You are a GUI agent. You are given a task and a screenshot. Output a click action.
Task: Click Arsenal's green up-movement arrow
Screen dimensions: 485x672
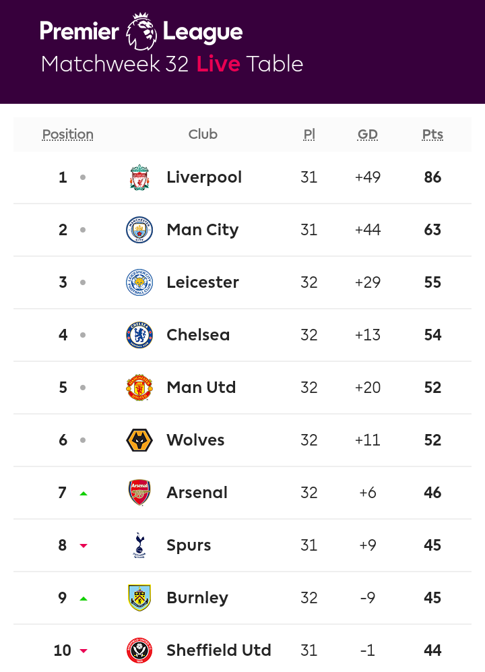[x=84, y=493]
